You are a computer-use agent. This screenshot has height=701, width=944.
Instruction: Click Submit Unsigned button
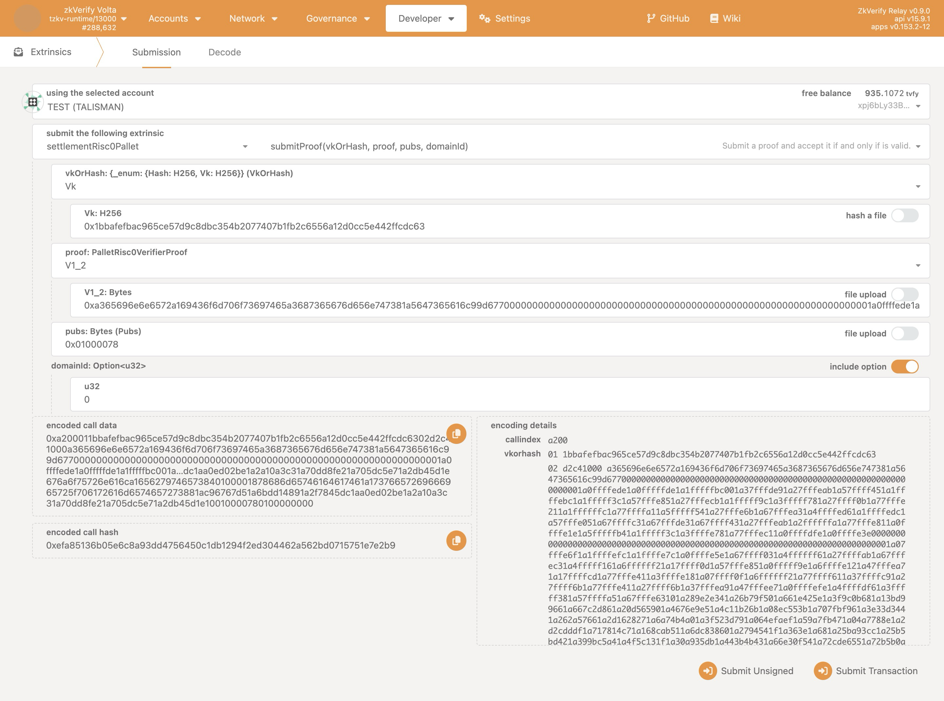pos(746,671)
